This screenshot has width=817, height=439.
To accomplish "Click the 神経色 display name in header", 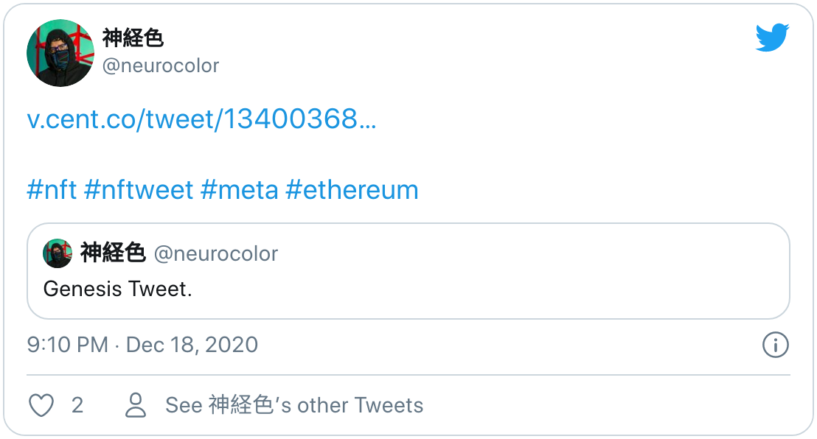I will click(133, 38).
